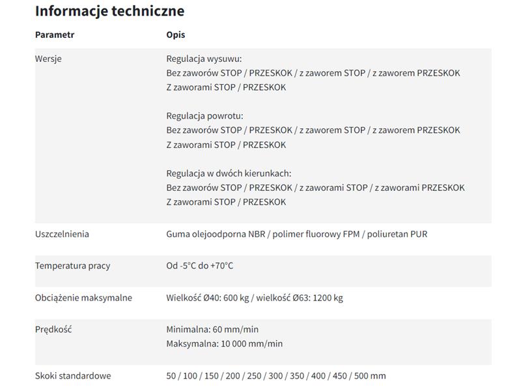Click the Prędkość row label
This screenshot has height=391, width=521.
[53, 330]
